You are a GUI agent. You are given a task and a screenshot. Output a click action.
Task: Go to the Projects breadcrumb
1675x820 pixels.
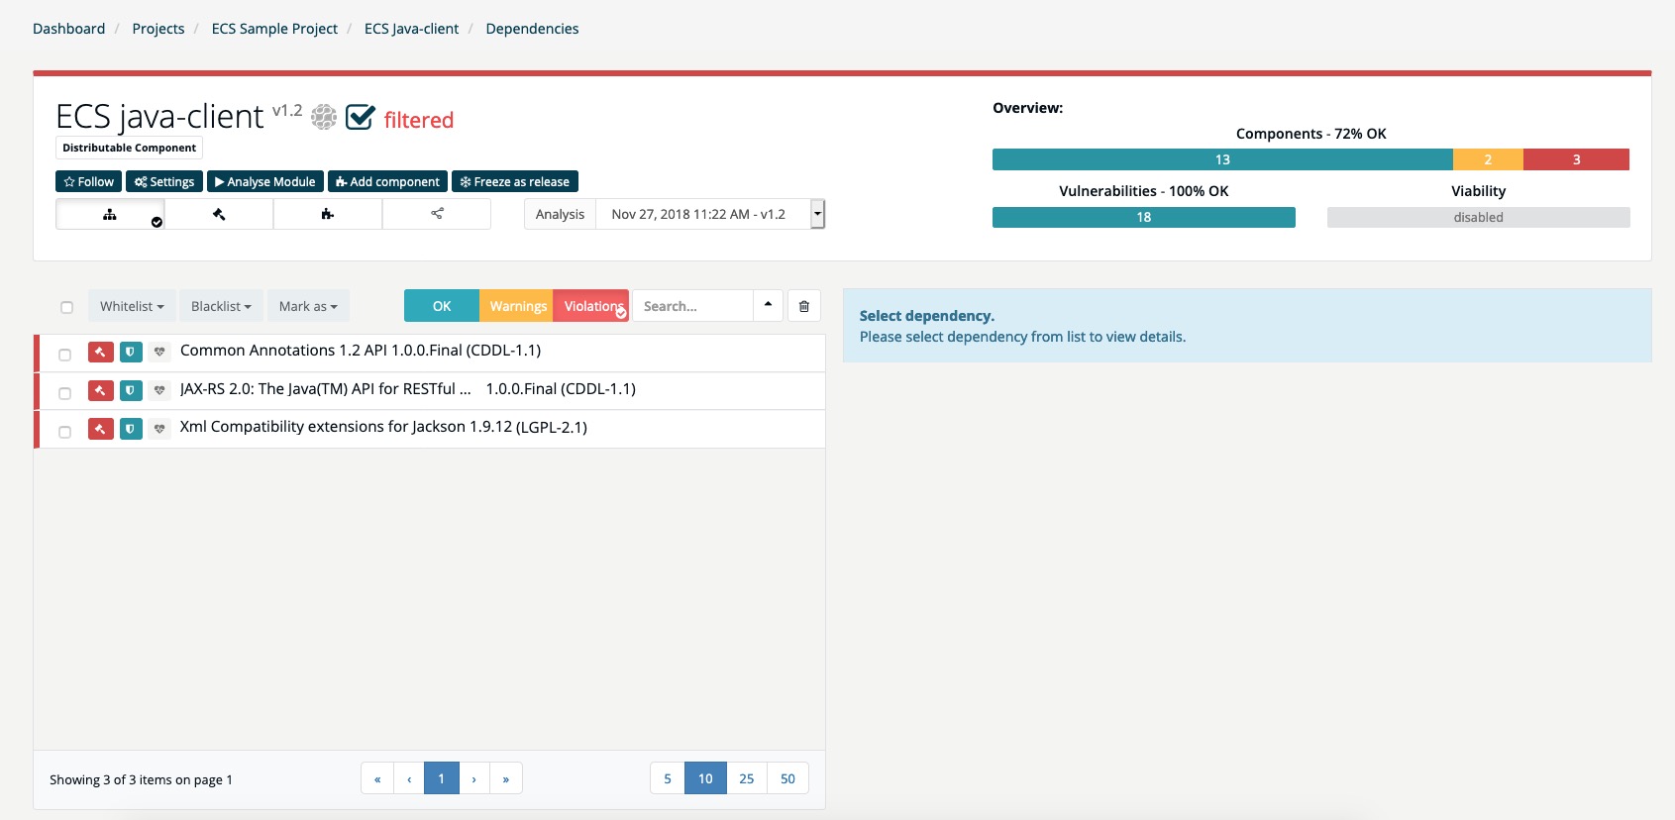tap(158, 29)
